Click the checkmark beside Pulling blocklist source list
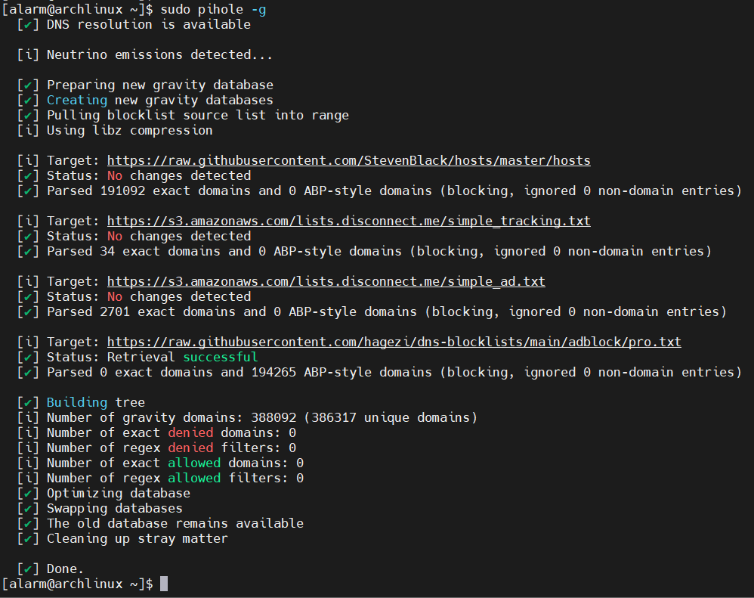754x598 pixels. click(x=28, y=115)
